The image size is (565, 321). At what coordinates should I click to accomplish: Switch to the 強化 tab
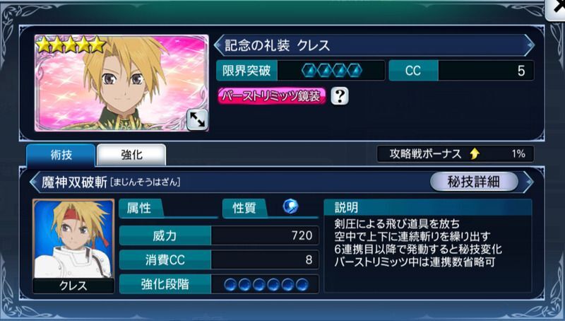[131, 155]
